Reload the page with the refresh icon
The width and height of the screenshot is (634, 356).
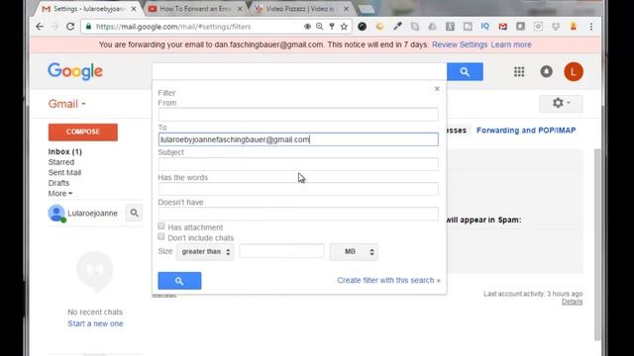pos(70,27)
